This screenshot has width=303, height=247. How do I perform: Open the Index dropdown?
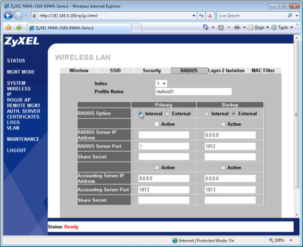click(161, 83)
